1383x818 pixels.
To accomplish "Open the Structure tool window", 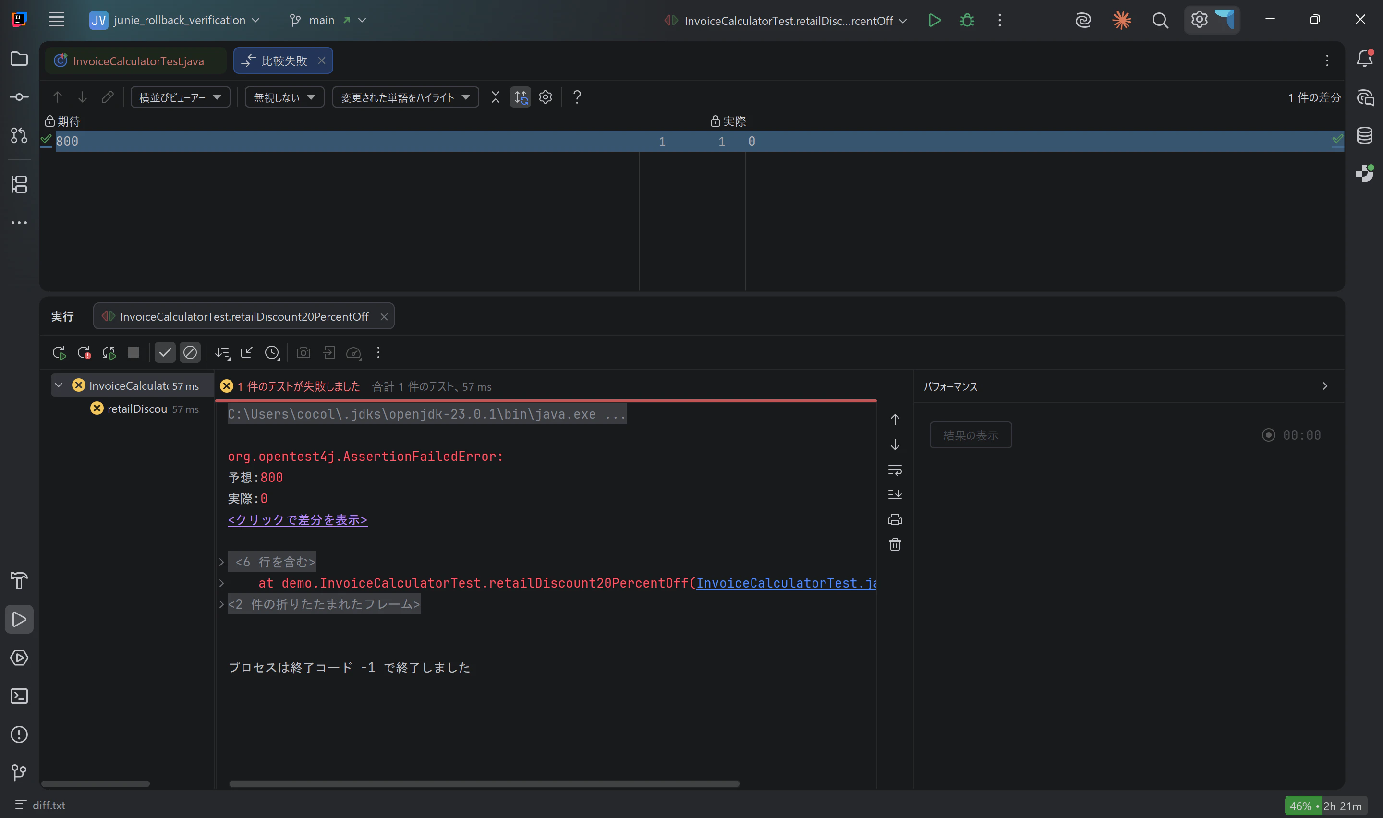I will (x=19, y=184).
